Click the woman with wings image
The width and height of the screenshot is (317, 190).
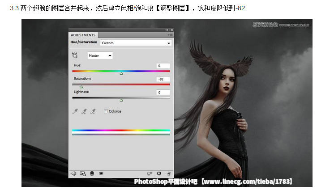(x=167, y=103)
